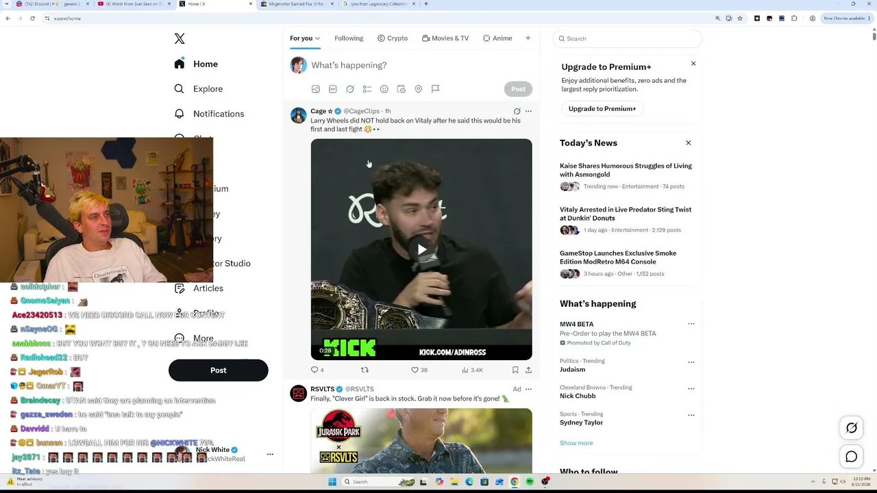The image size is (877, 493).
Task: Play the Adin Ross video
Action: click(421, 250)
